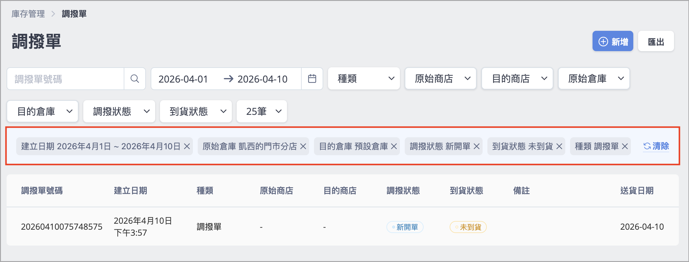
Task: Remove the 種類 調撥單 filter tag
Action: click(x=625, y=146)
